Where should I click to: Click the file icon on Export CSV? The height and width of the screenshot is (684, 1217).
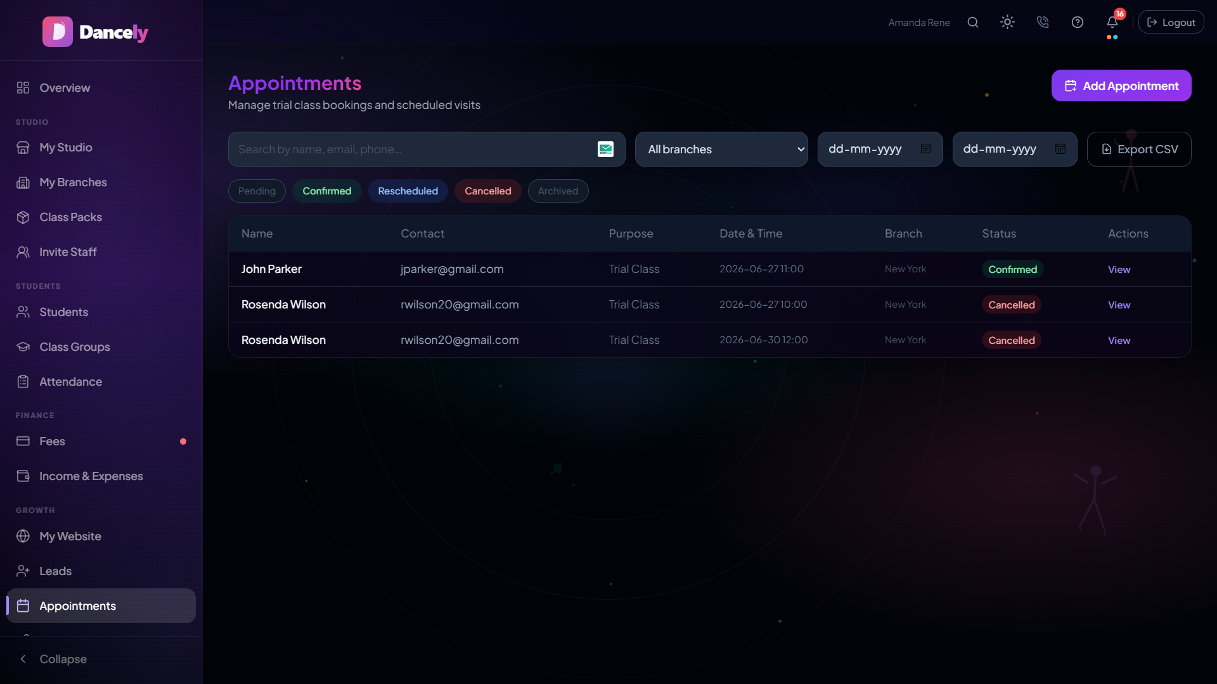[1107, 149]
